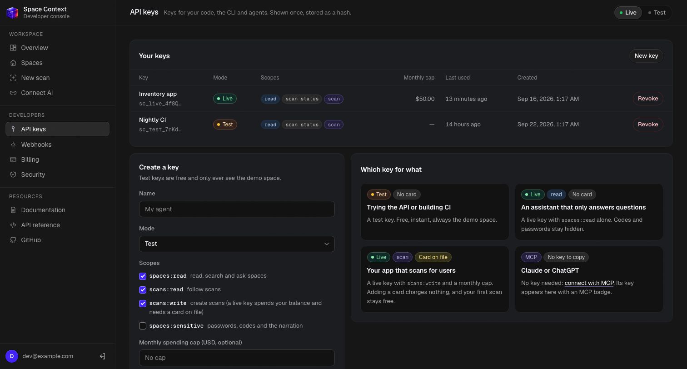Switch environment to Live
This screenshot has width=687, height=369.
[x=628, y=13]
